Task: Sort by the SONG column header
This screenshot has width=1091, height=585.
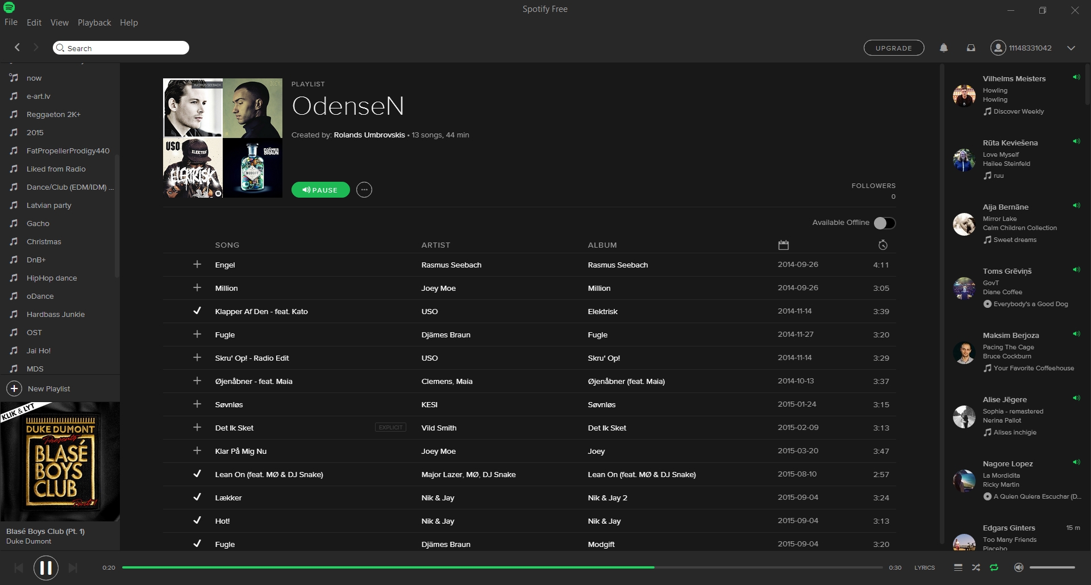Action: click(227, 245)
